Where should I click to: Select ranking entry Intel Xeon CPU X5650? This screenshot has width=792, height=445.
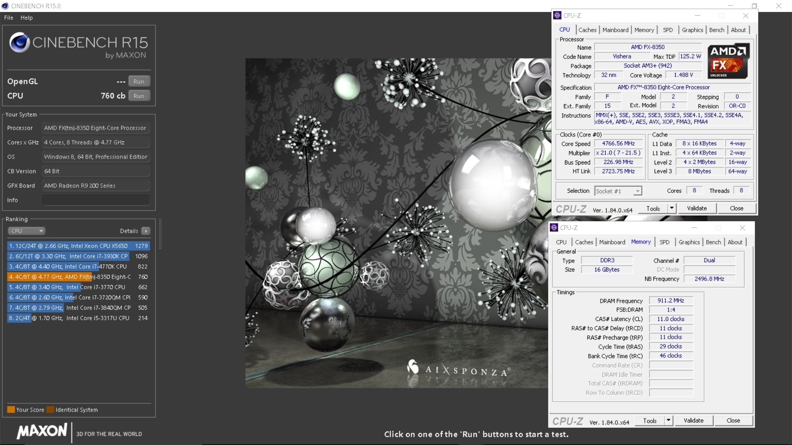(x=78, y=246)
